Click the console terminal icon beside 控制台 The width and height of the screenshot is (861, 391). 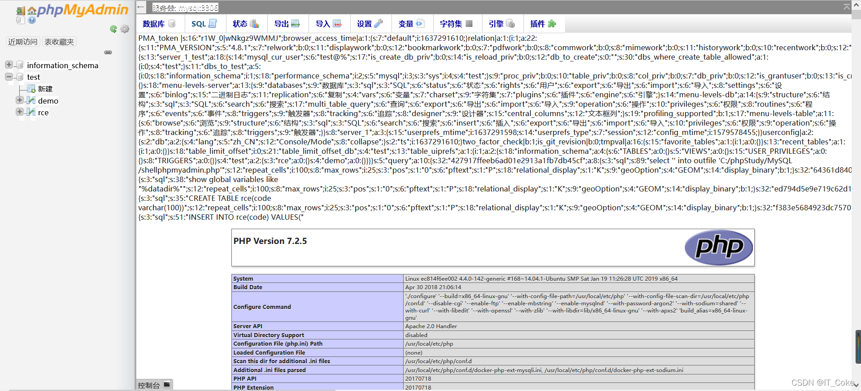(x=167, y=384)
